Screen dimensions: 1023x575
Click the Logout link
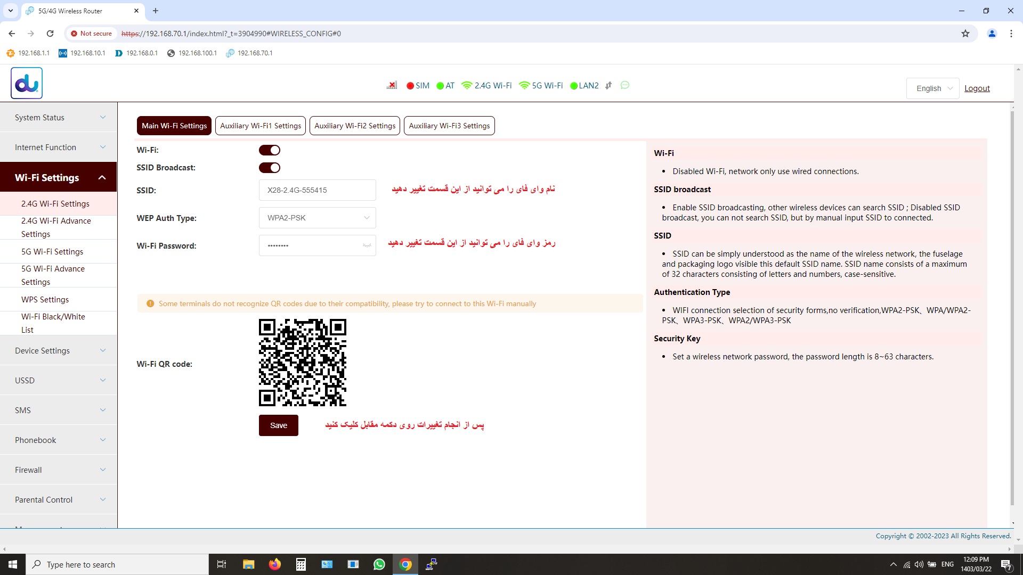pos(977,88)
